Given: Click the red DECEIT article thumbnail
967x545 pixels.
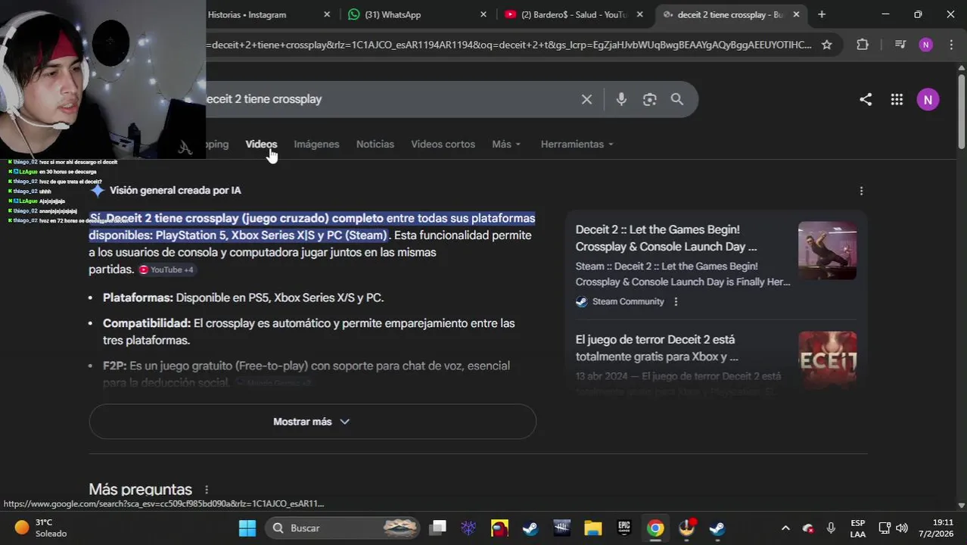Looking at the screenshot, I should 827,360.
